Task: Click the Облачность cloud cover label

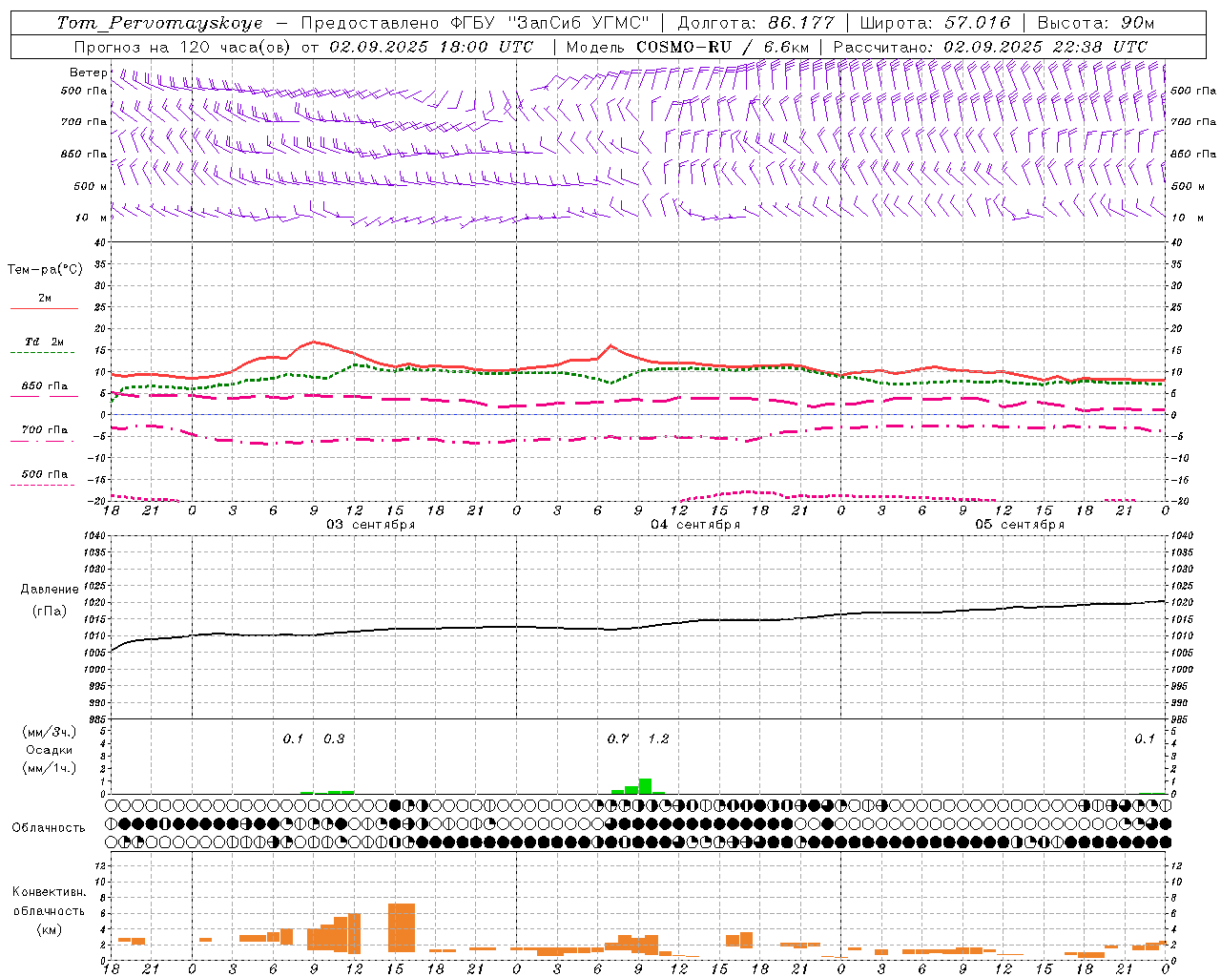Action: point(49,827)
